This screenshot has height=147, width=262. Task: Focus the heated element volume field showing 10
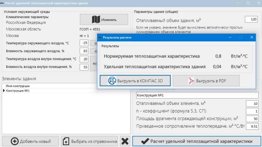tap(252, 104)
